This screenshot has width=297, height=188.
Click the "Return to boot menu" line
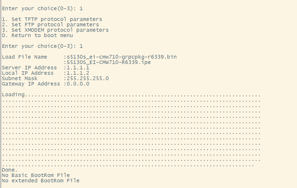pos(37,36)
